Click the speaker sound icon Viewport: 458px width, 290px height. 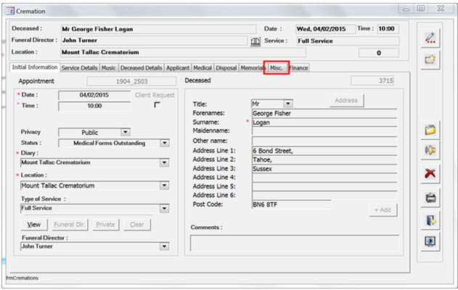(x=430, y=151)
